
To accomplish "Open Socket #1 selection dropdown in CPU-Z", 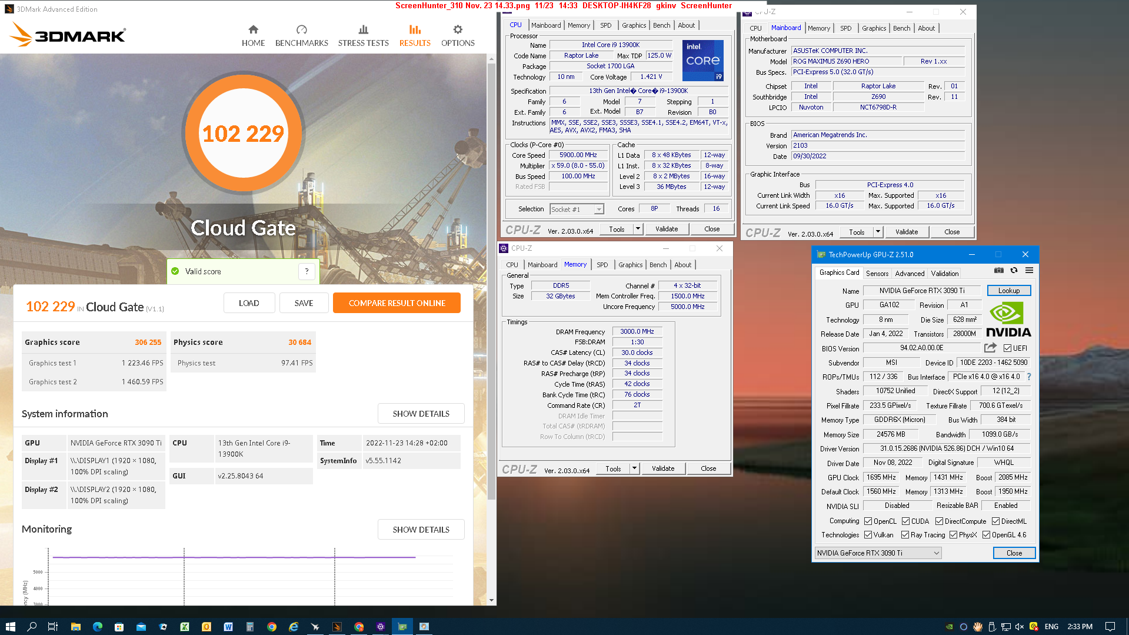I will click(577, 209).
